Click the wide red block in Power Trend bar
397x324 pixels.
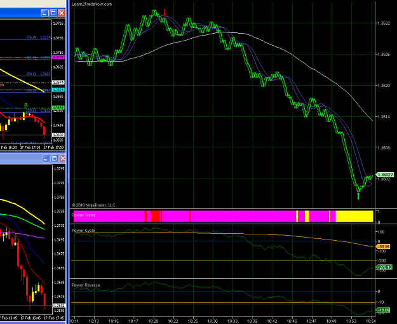155,216
